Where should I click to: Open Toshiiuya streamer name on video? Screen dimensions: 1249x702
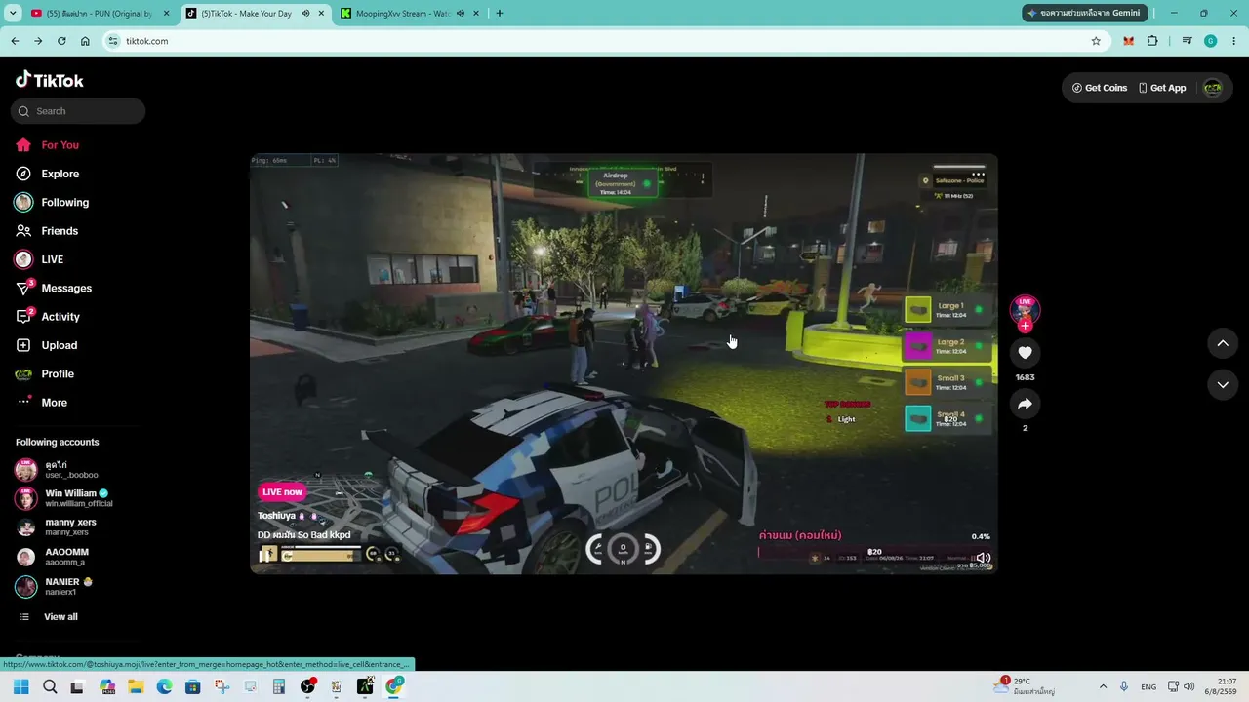click(276, 516)
